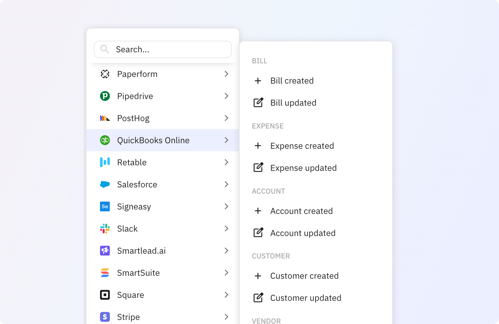Screen dimensions: 499x324
Task: Click the green Pipedrive logo icon
Action: (x=105, y=96)
